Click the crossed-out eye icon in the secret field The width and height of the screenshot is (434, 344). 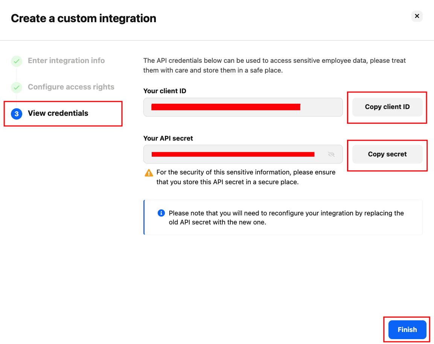(x=331, y=154)
